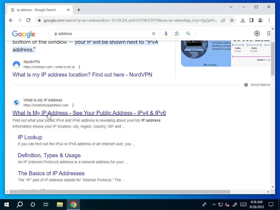
Task: View site information via lock icon
Action: click(39, 20)
